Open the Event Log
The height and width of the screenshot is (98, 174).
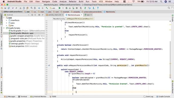point(148,96)
